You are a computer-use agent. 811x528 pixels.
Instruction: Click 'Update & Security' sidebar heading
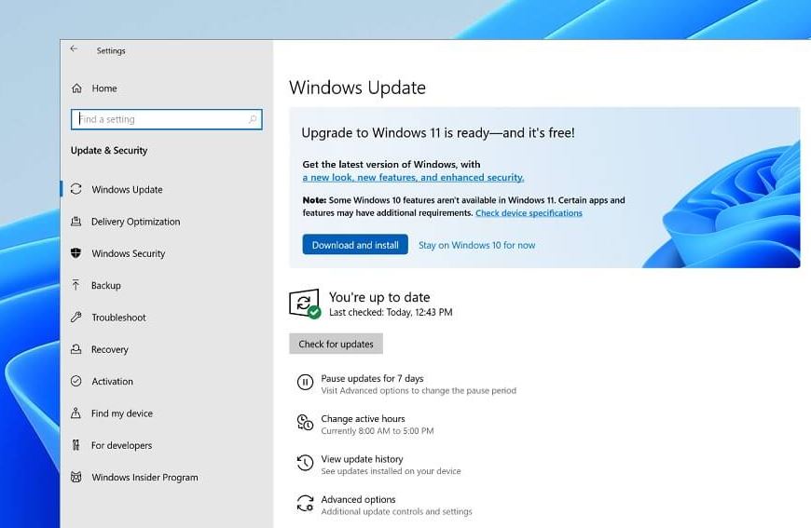click(x=109, y=150)
